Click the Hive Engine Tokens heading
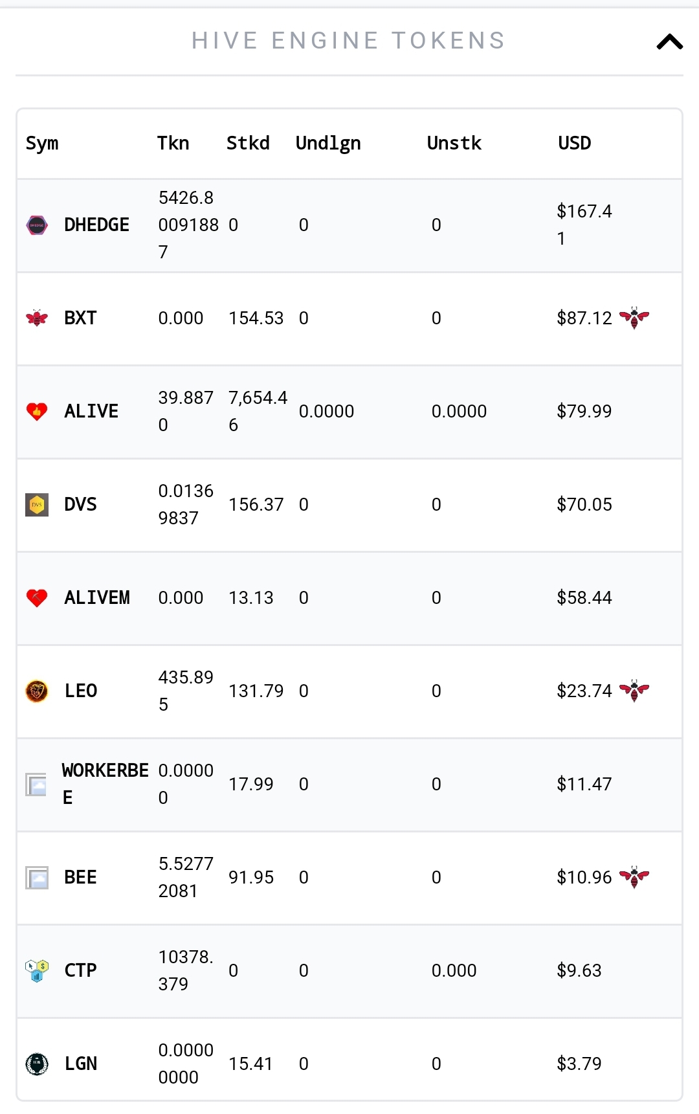 348,41
